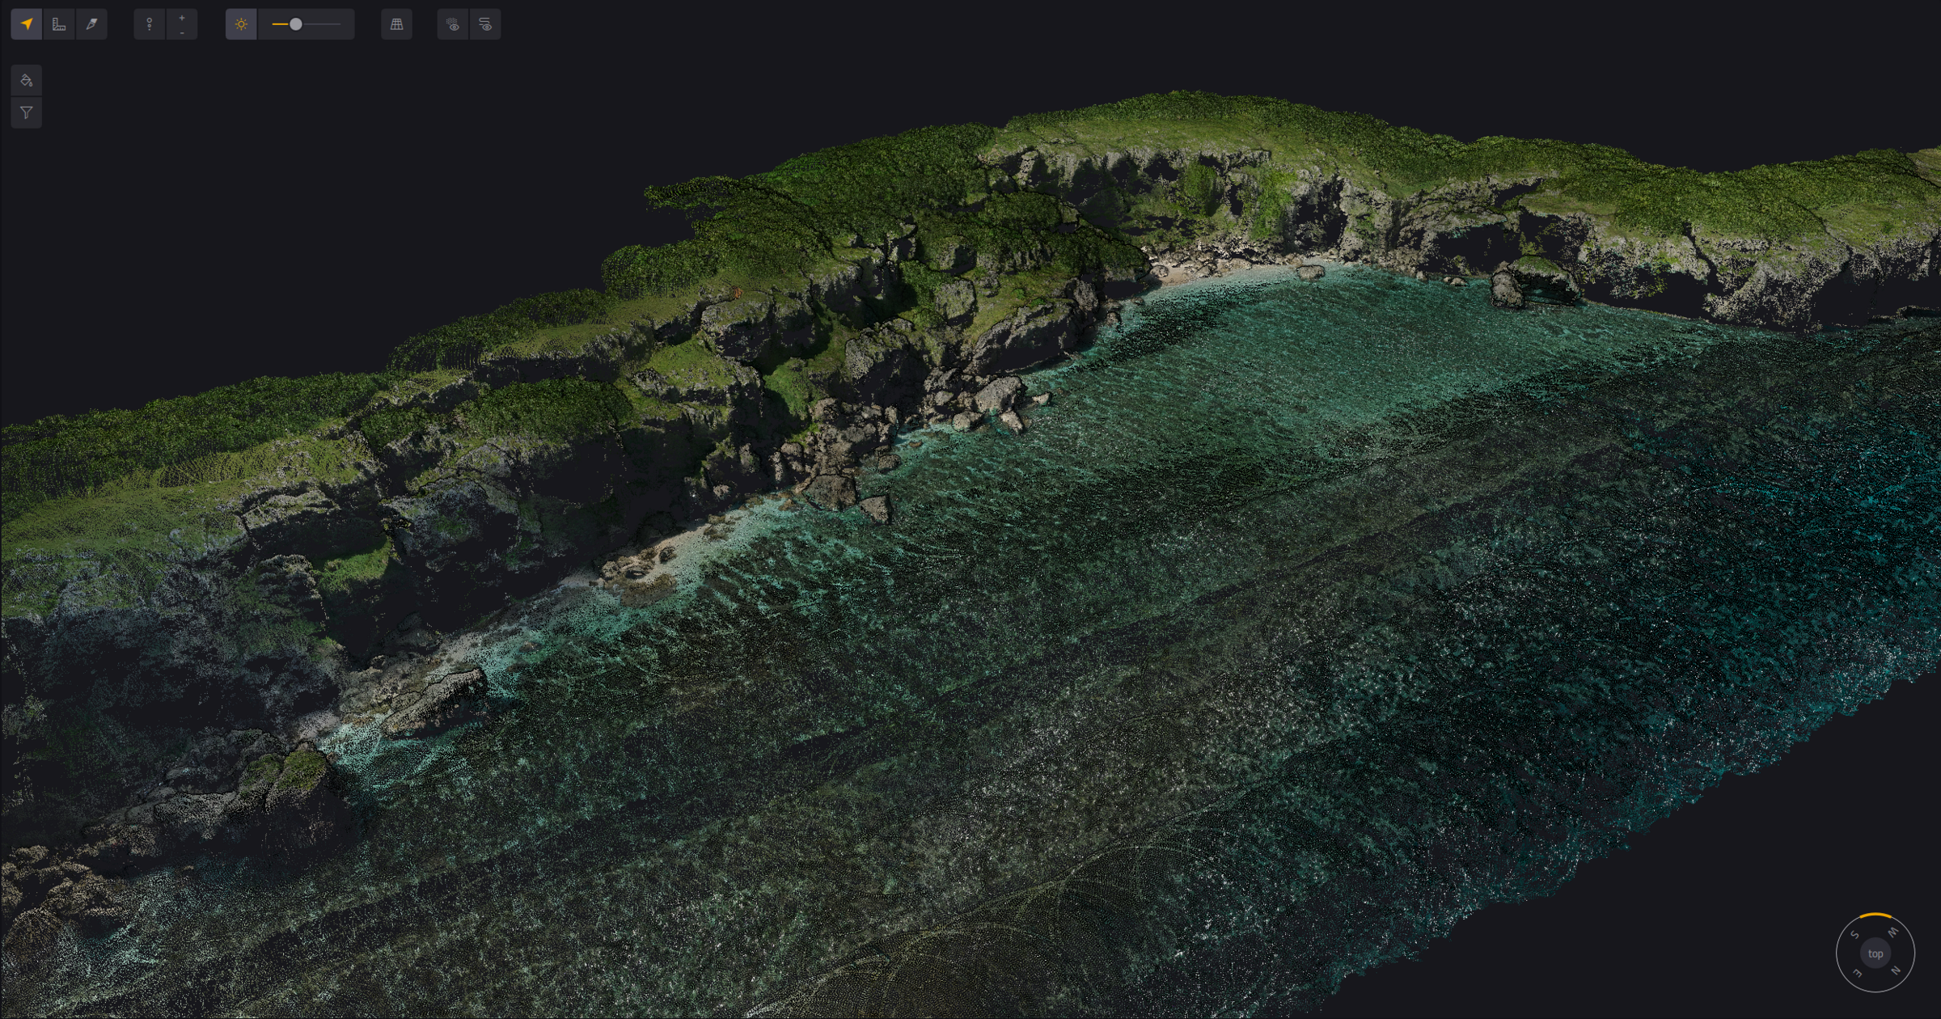Click the S direction on compass
The height and width of the screenshot is (1019, 1941).
tap(1854, 935)
